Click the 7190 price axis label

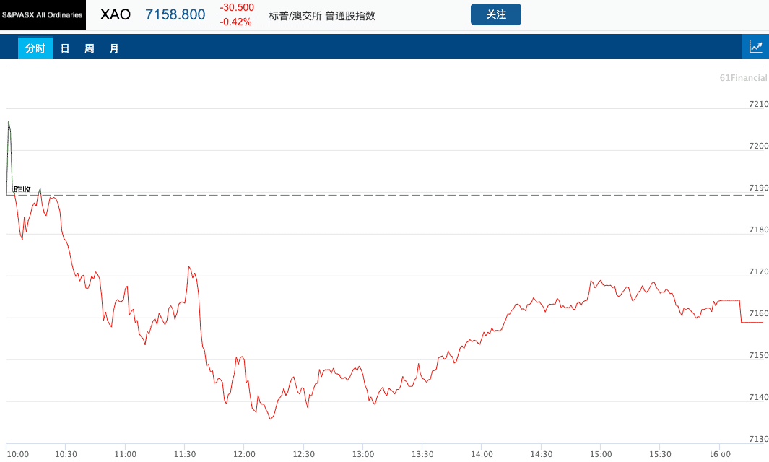tap(759, 188)
